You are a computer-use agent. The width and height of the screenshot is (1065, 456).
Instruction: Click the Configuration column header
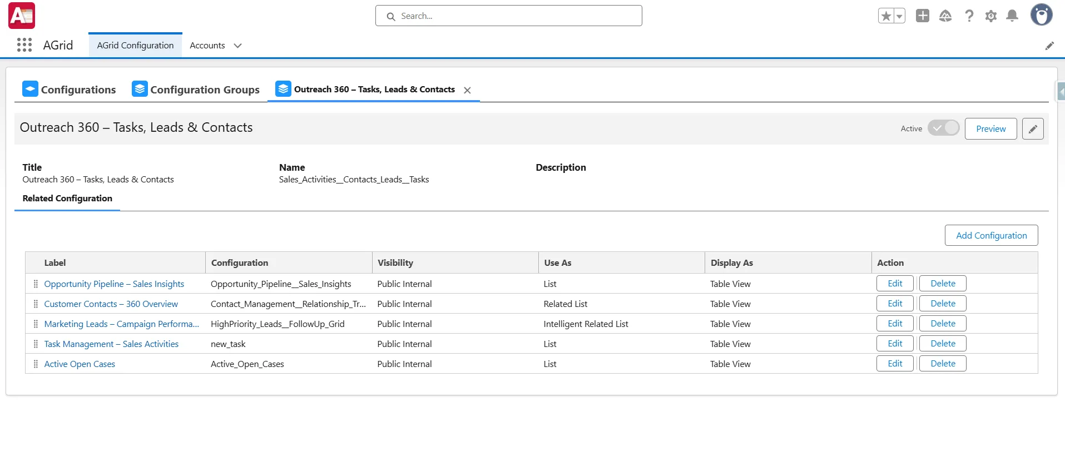289,262
